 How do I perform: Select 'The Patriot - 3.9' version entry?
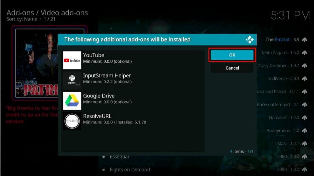[282, 39]
